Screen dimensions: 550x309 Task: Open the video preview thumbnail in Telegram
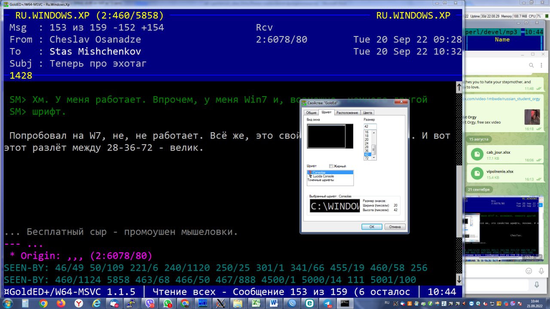click(532, 117)
